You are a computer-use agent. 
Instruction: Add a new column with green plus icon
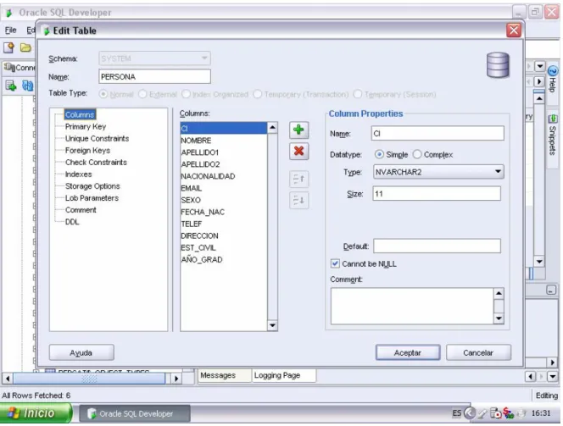click(x=298, y=130)
